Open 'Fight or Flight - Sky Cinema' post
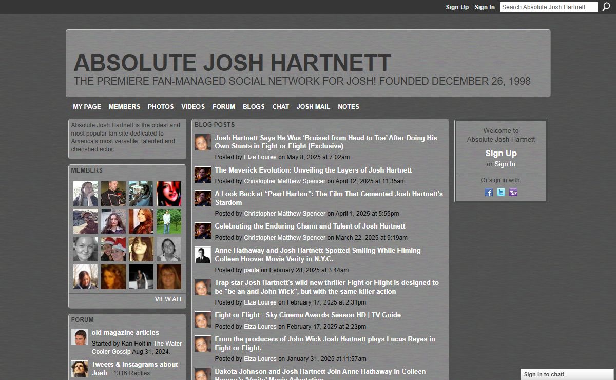Screen dimensions: 616x380 (308, 315)
